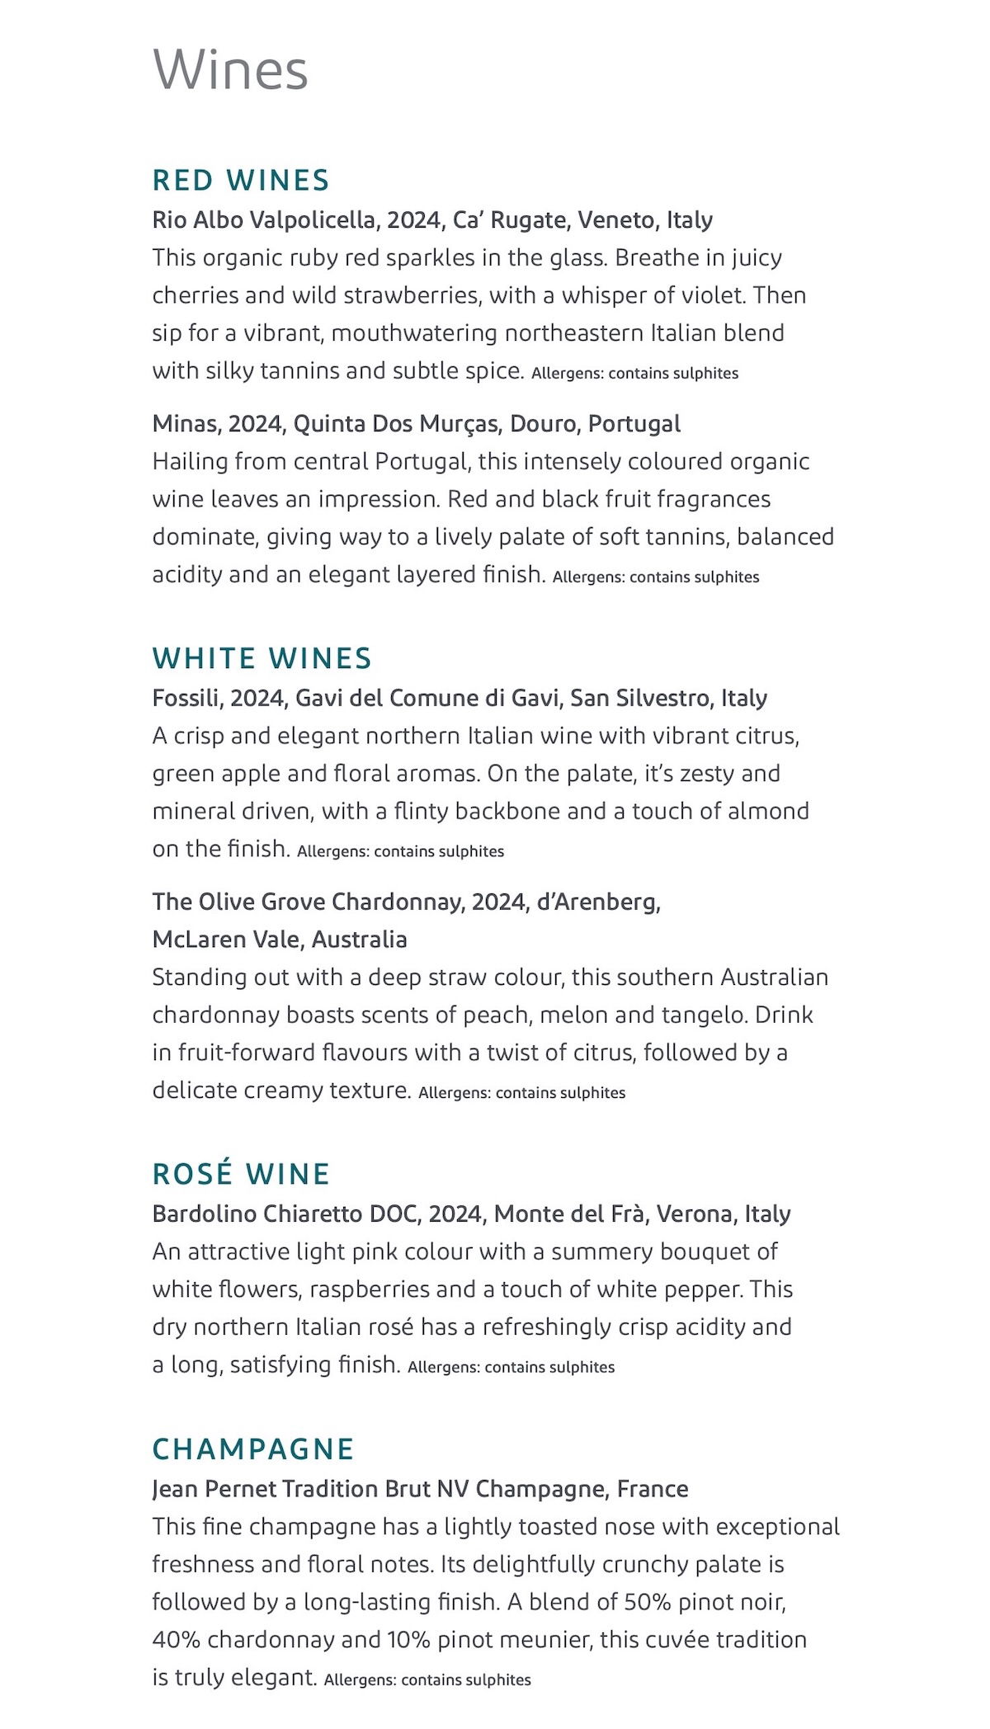Select the WHITE WINES section heading
The width and height of the screenshot is (990, 1729).
point(262,658)
